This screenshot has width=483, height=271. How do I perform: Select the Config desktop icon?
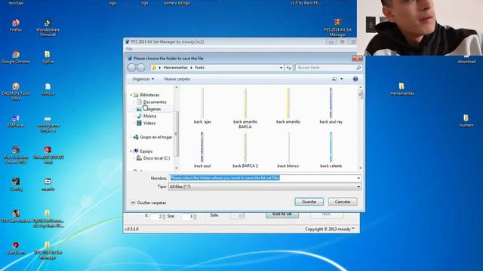[x=16, y=184]
